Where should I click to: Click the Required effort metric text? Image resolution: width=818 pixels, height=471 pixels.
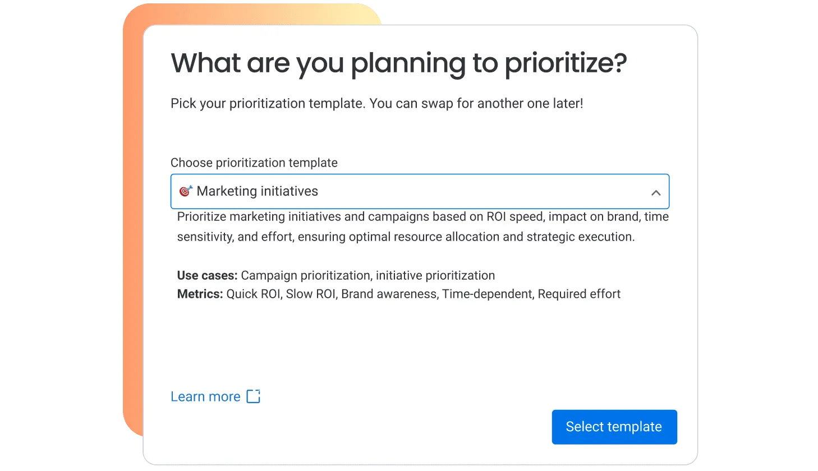(579, 294)
